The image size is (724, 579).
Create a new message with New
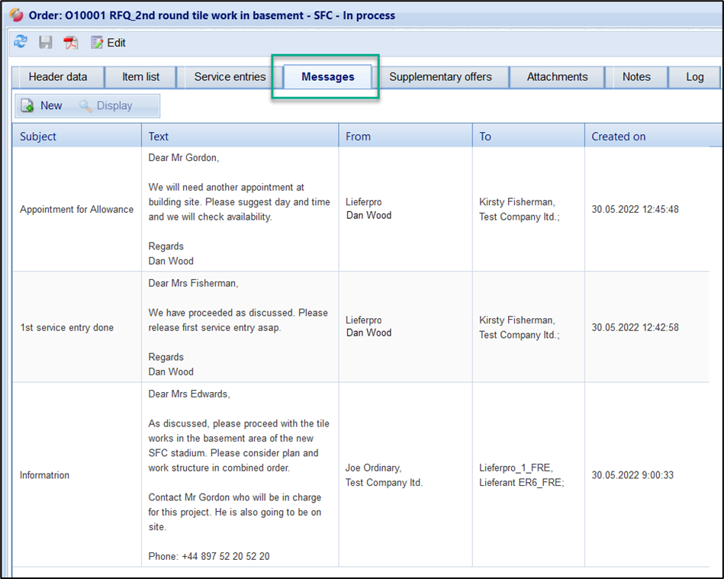point(42,106)
